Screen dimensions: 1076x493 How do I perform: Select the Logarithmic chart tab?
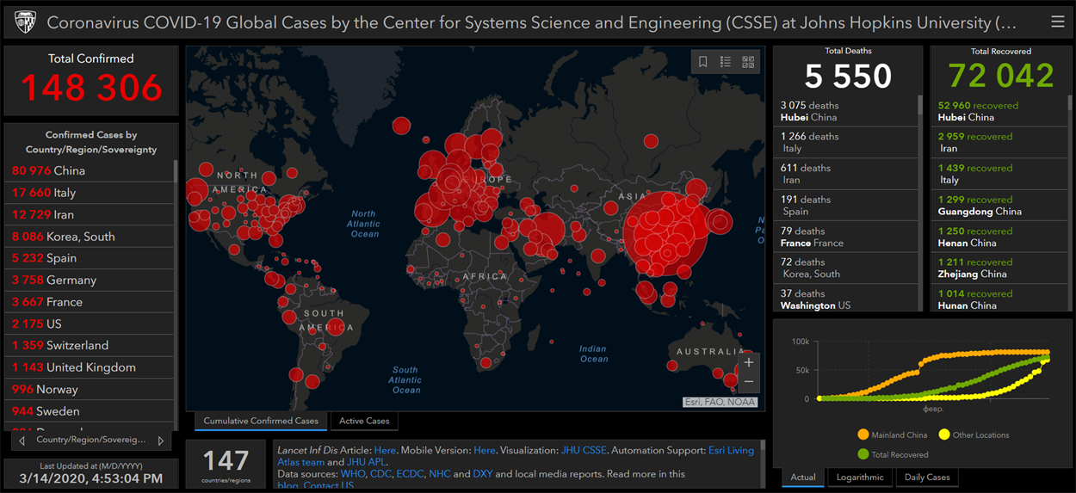pyautogui.click(x=860, y=478)
